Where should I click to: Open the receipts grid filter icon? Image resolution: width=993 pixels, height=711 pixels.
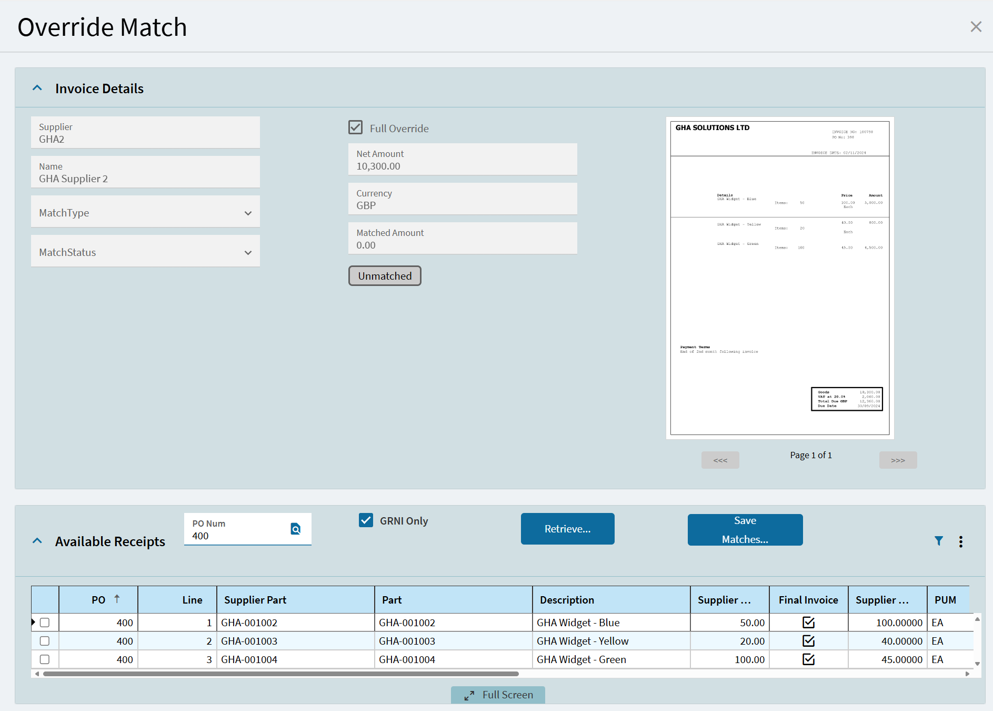coord(938,541)
